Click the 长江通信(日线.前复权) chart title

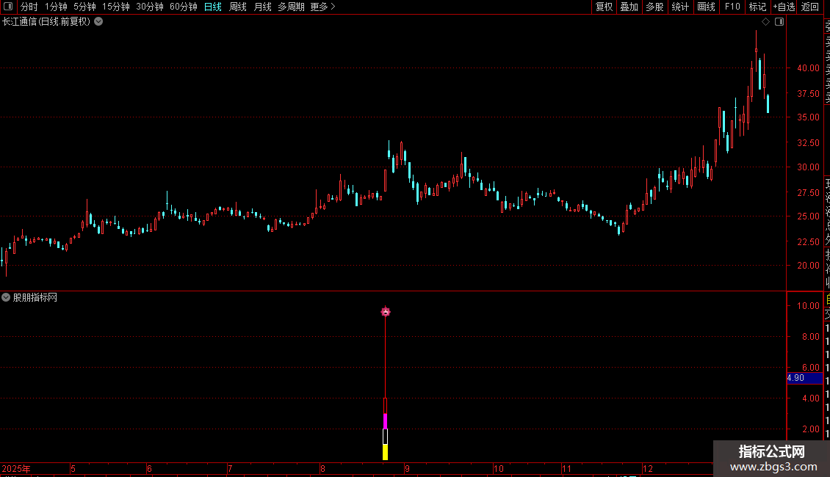click(x=46, y=22)
